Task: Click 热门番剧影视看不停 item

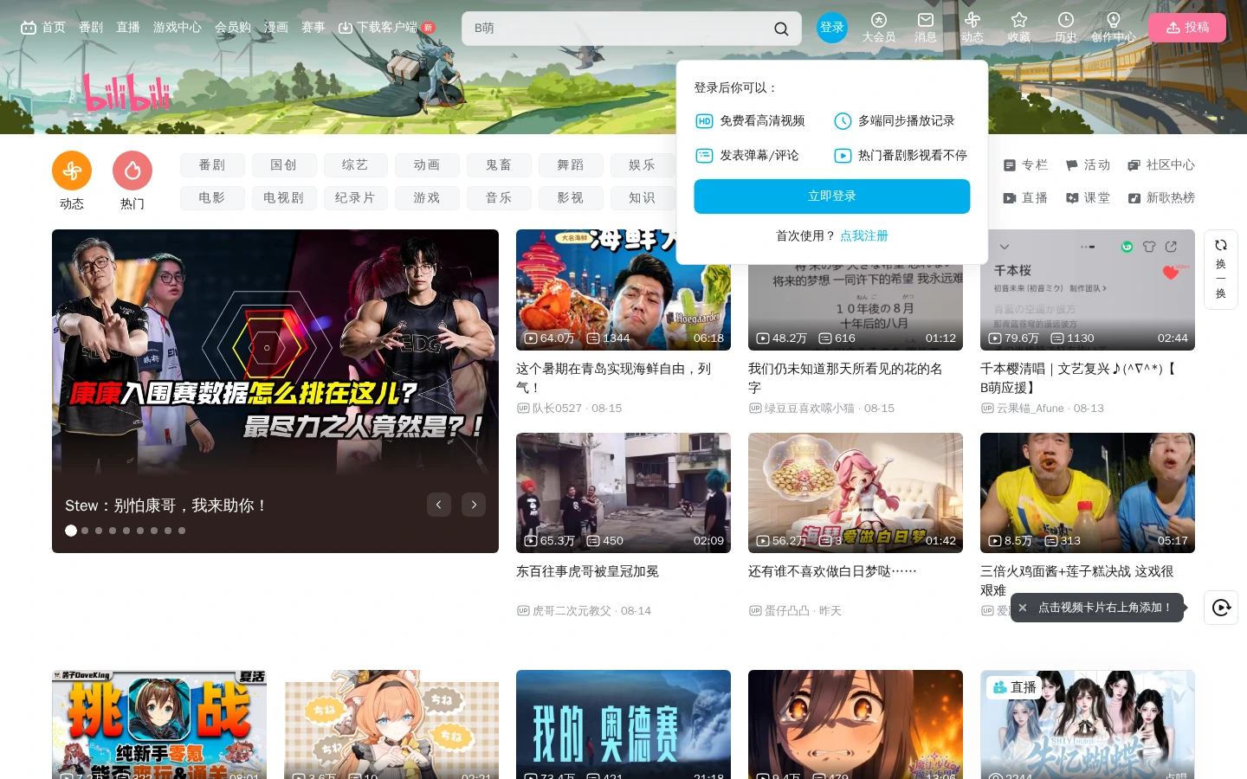Action: [x=901, y=156]
